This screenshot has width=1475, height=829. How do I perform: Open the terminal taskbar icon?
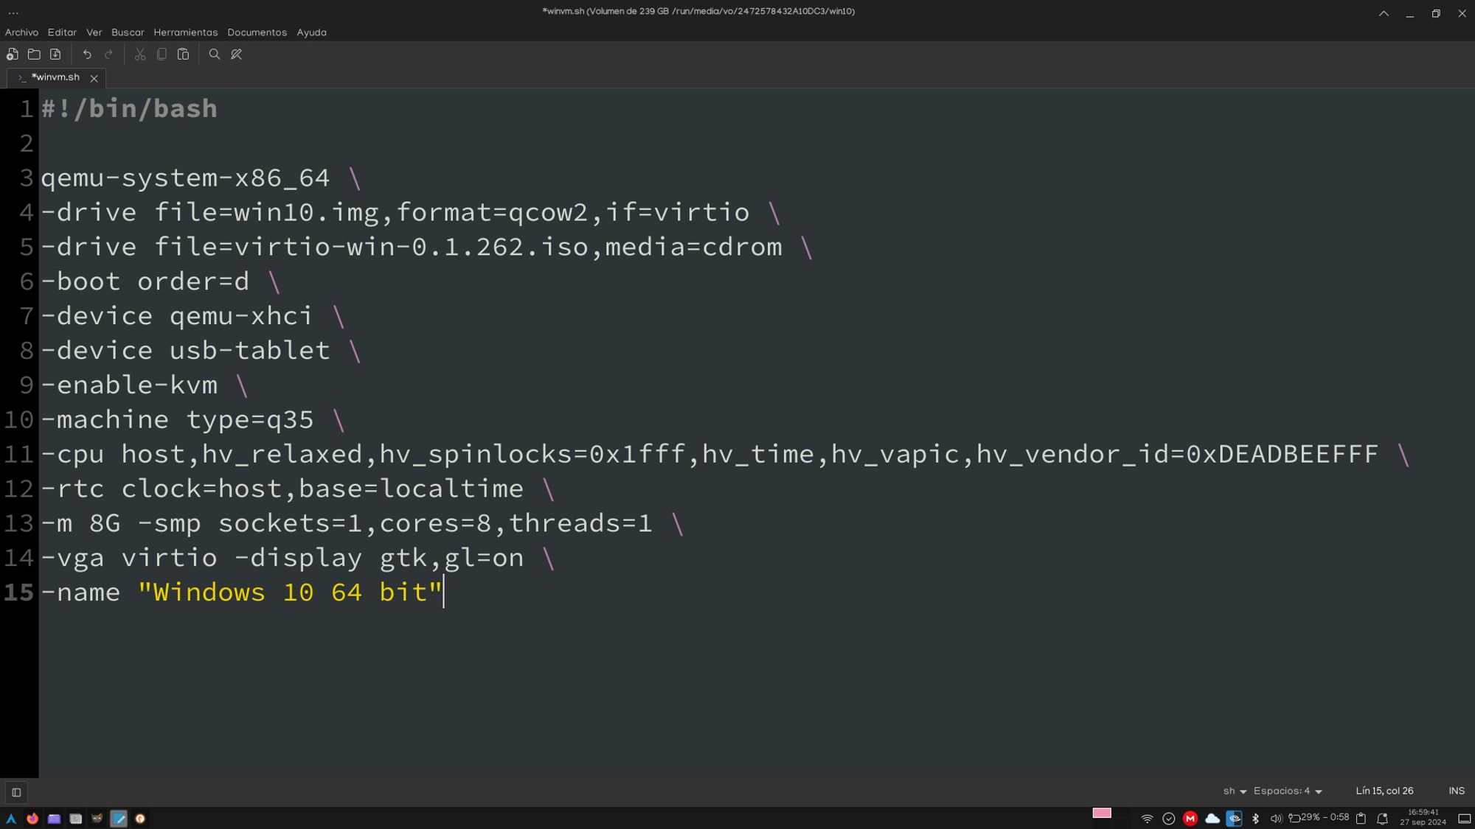[x=75, y=819]
